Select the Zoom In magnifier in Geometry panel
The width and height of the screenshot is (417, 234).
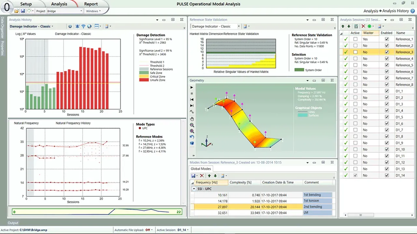point(192,131)
